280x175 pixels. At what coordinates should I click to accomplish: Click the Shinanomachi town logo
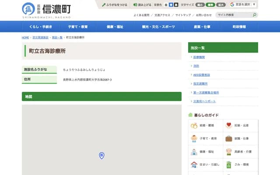[x=46, y=10]
